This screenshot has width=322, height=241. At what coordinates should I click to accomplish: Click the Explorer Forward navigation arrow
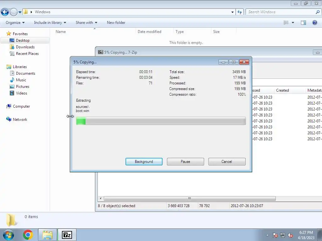coord(14,12)
